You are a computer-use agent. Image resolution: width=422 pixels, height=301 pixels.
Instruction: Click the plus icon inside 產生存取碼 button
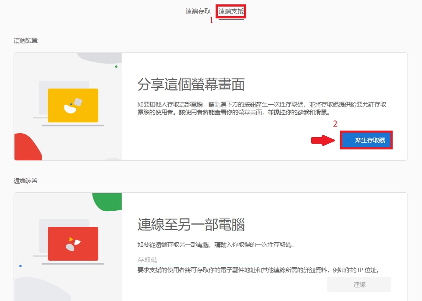click(x=349, y=140)
